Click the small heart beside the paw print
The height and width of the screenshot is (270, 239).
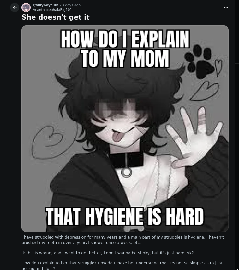219,67
